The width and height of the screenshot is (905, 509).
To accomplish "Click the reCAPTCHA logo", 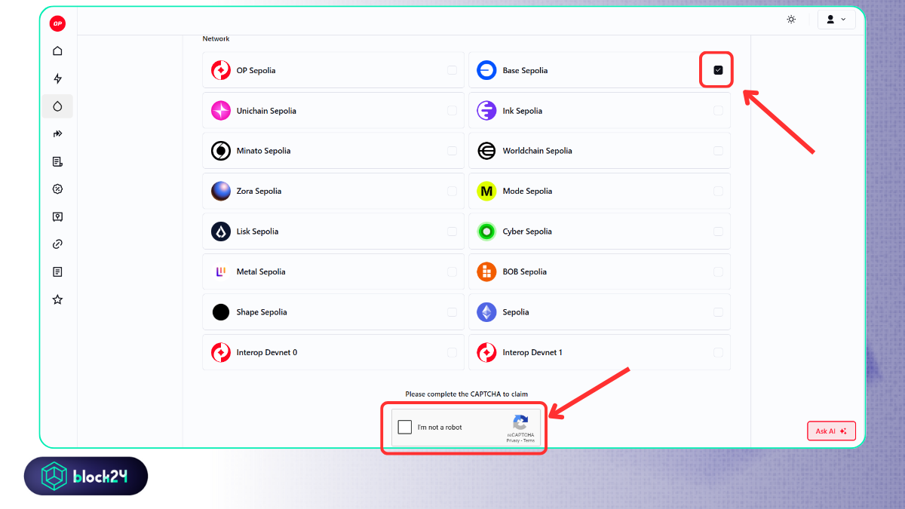I will click(x=520, y=422).
